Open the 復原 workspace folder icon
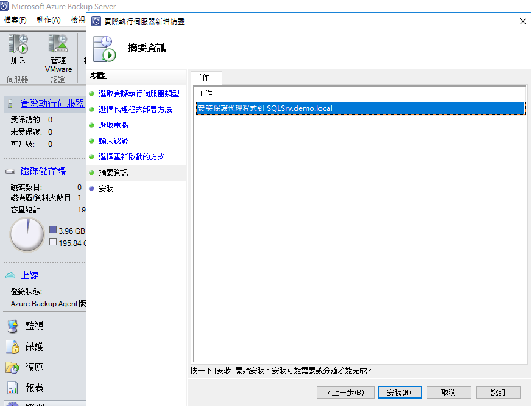The height and width of the screenshot is (406, 531). (x=13, y=368)
